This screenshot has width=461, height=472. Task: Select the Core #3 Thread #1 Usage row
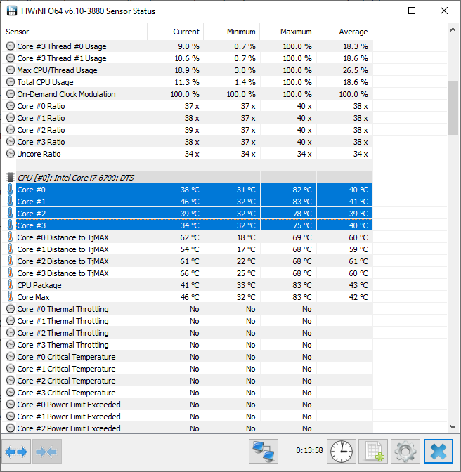click(188, 58)
